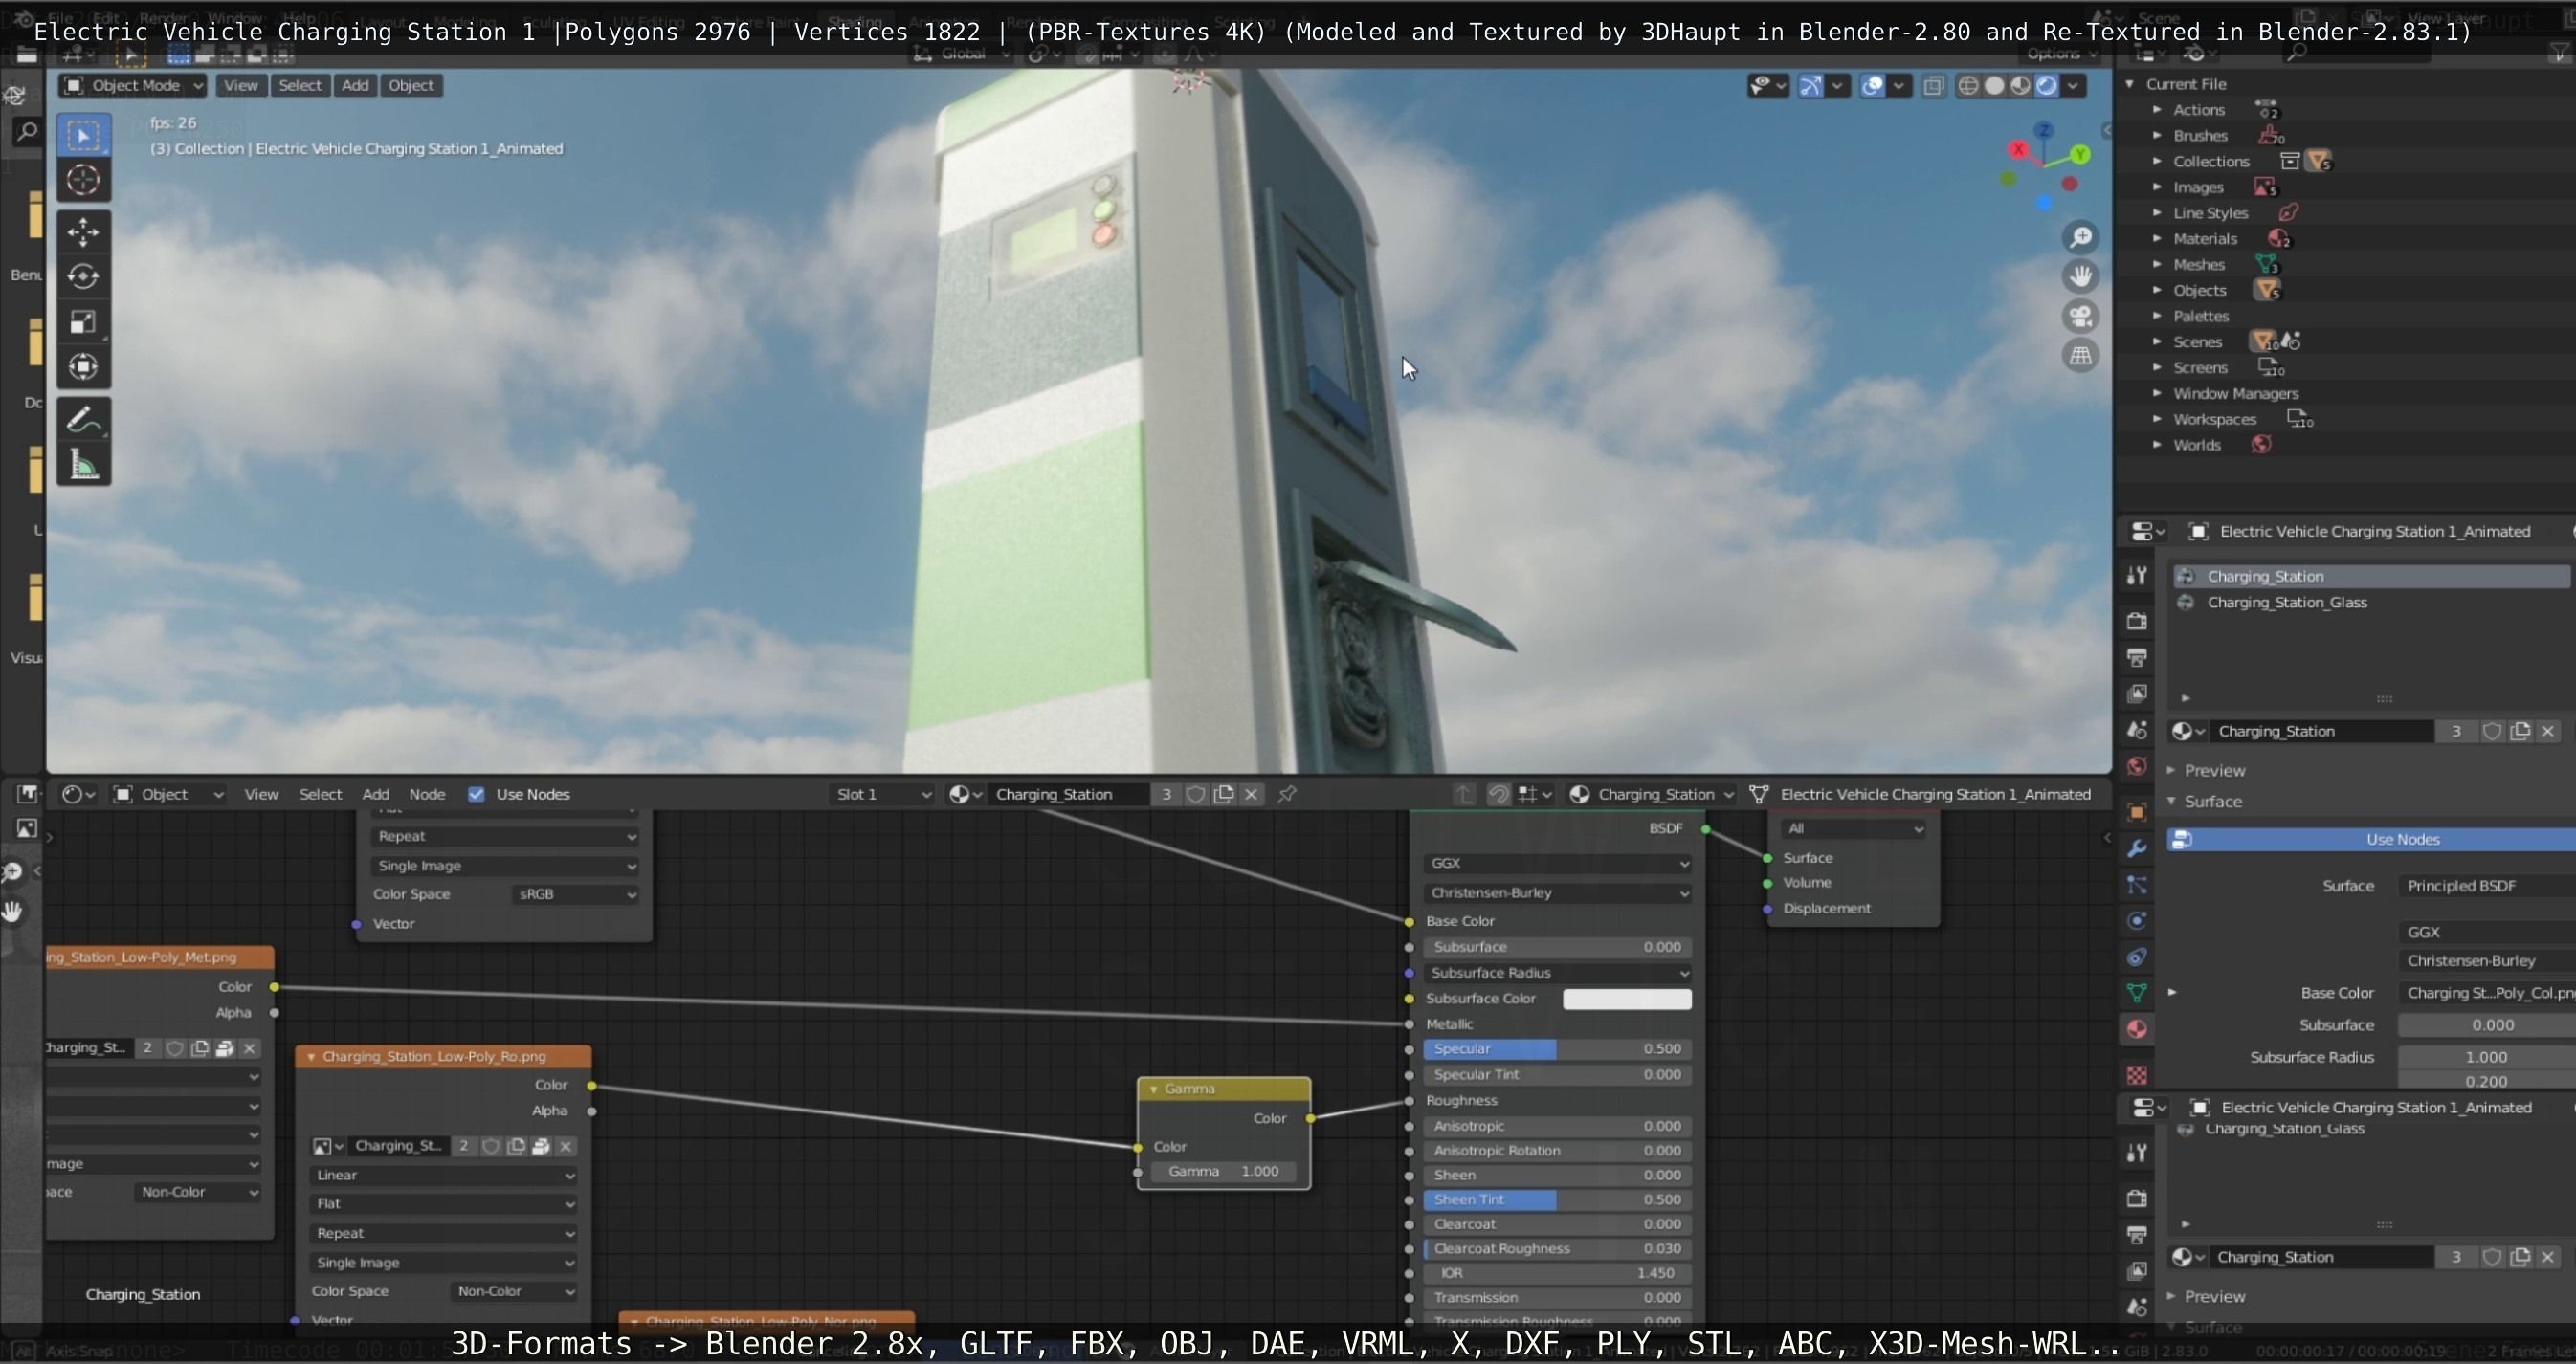Screen dimensions: 2576x1364
Task: Open viewport View menu
Action: (x=240, y=86)
